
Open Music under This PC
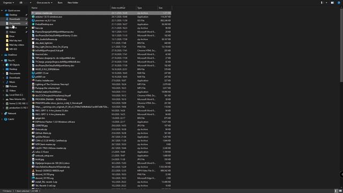pos(12,82)
